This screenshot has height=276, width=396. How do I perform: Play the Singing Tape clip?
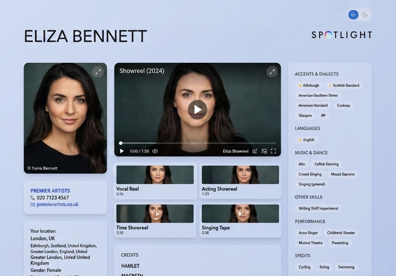pos(240,214)
